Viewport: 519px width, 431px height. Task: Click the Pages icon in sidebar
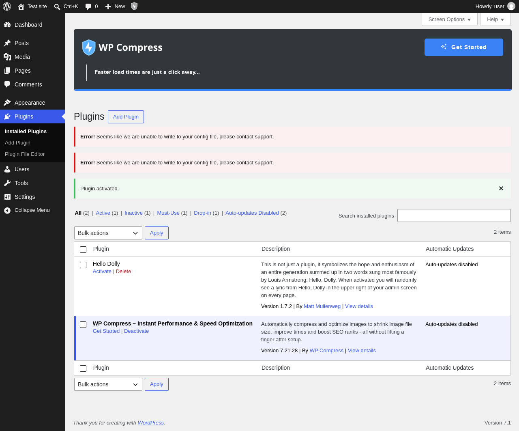pos(7,71)
